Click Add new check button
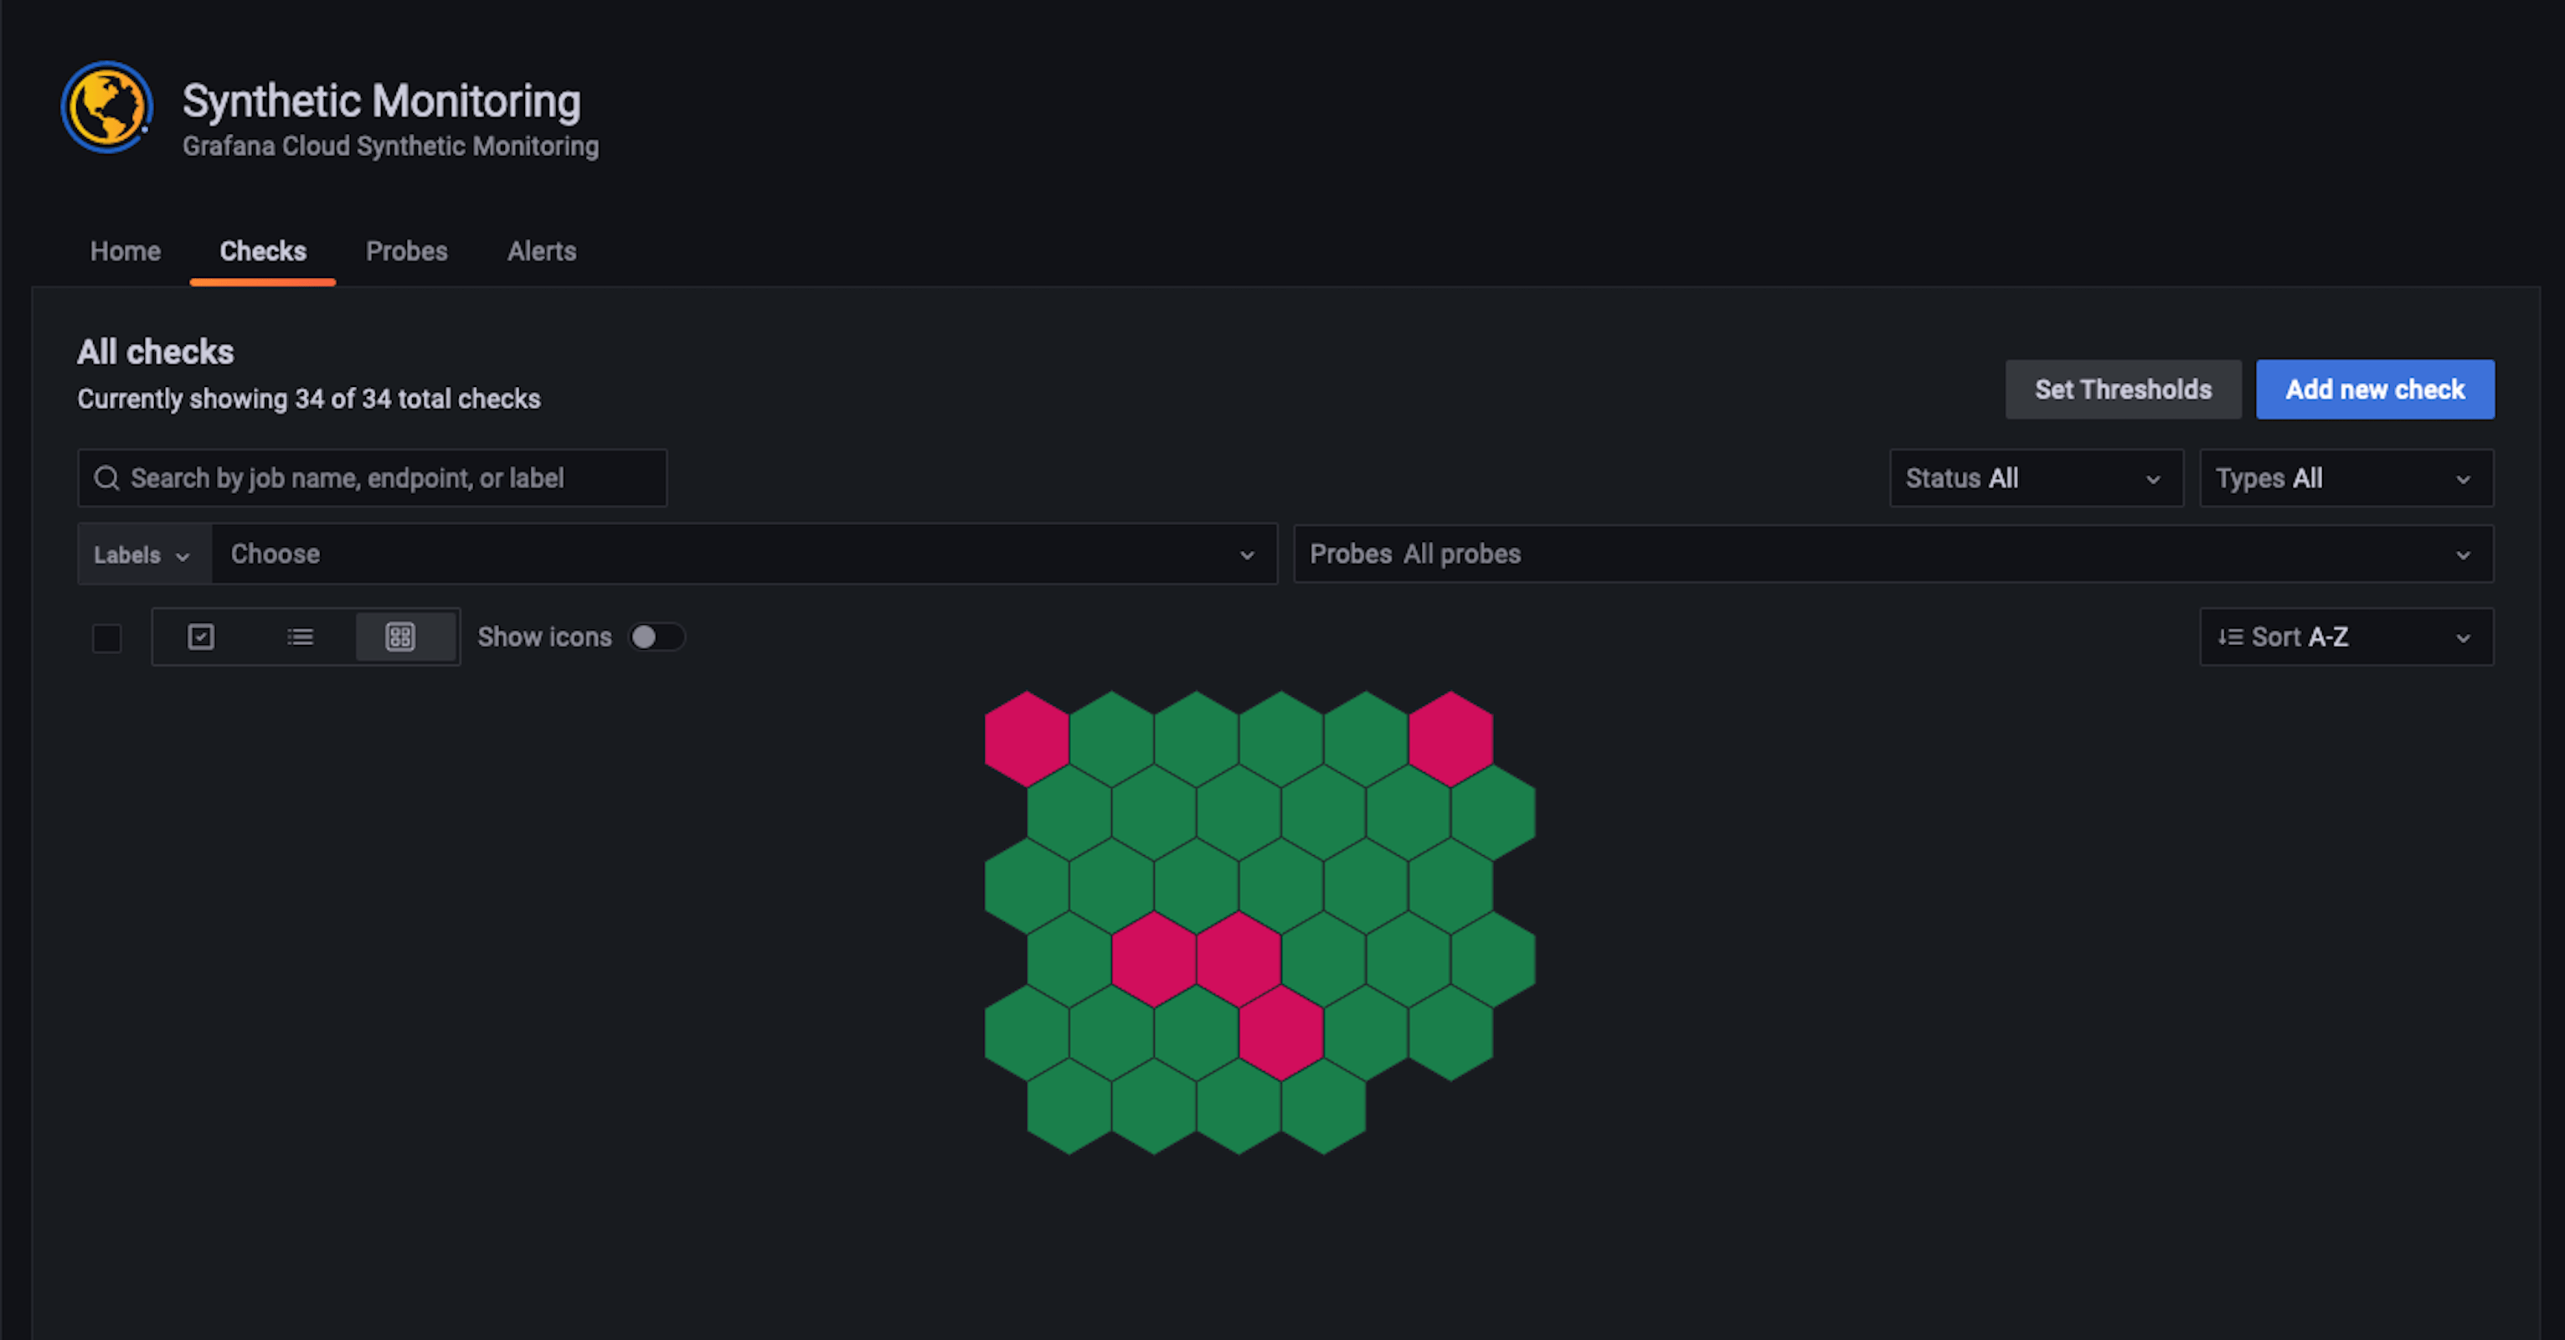Screen dimensions: 2565x1340 click(x=2374, y=390)
